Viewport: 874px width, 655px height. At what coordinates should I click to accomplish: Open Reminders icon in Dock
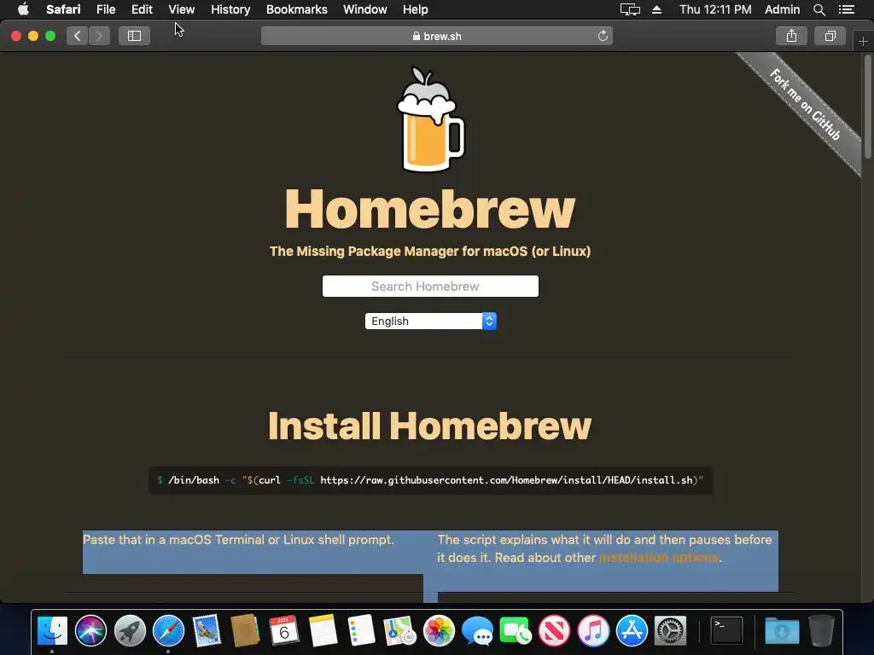coord(361,631)
